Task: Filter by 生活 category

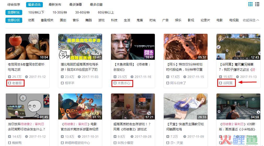Action: [x=127, y=20]
